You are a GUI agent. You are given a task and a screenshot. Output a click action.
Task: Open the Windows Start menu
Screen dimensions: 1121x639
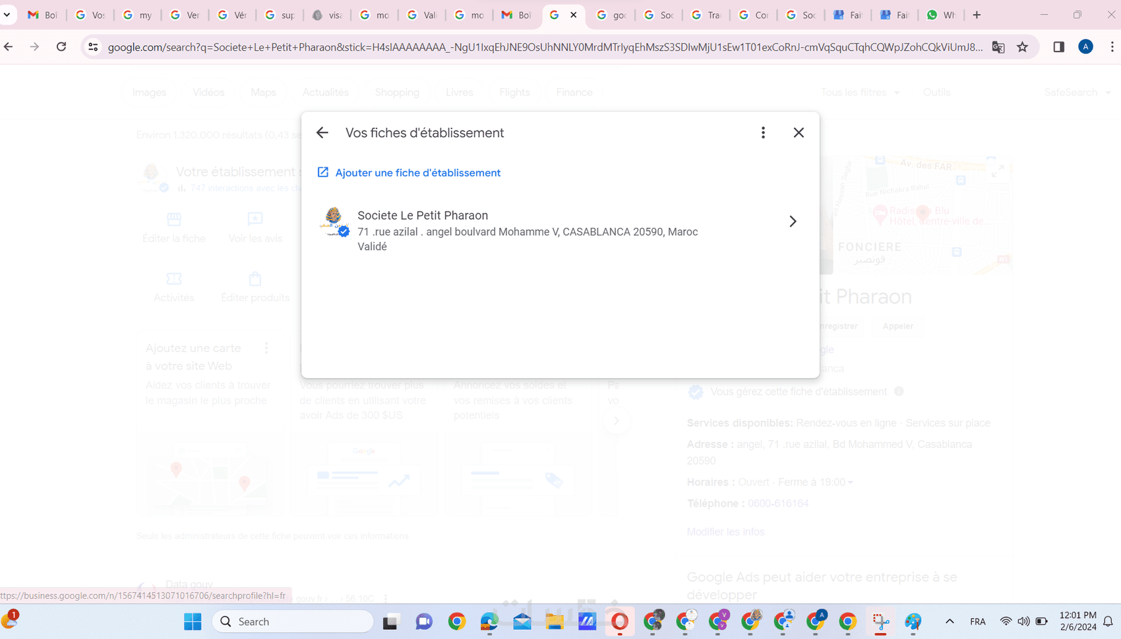coord(193,621)
